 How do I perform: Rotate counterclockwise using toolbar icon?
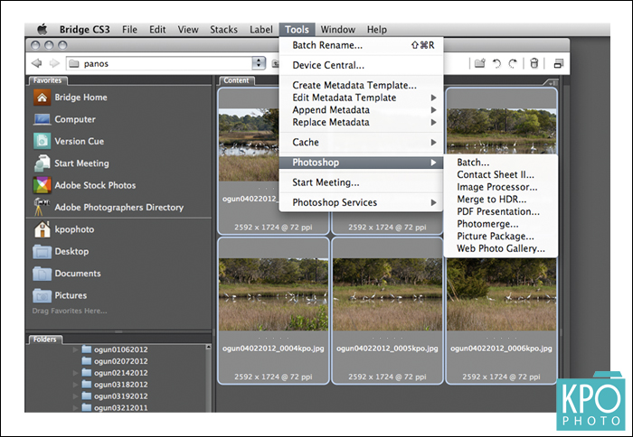(496, 63)
